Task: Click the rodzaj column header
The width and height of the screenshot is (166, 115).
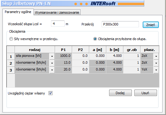Action: (35, 49)
